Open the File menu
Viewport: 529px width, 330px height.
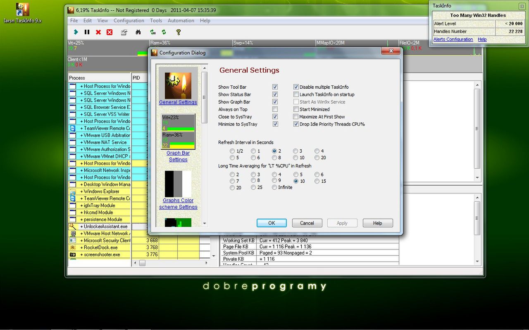click(74, 21)
